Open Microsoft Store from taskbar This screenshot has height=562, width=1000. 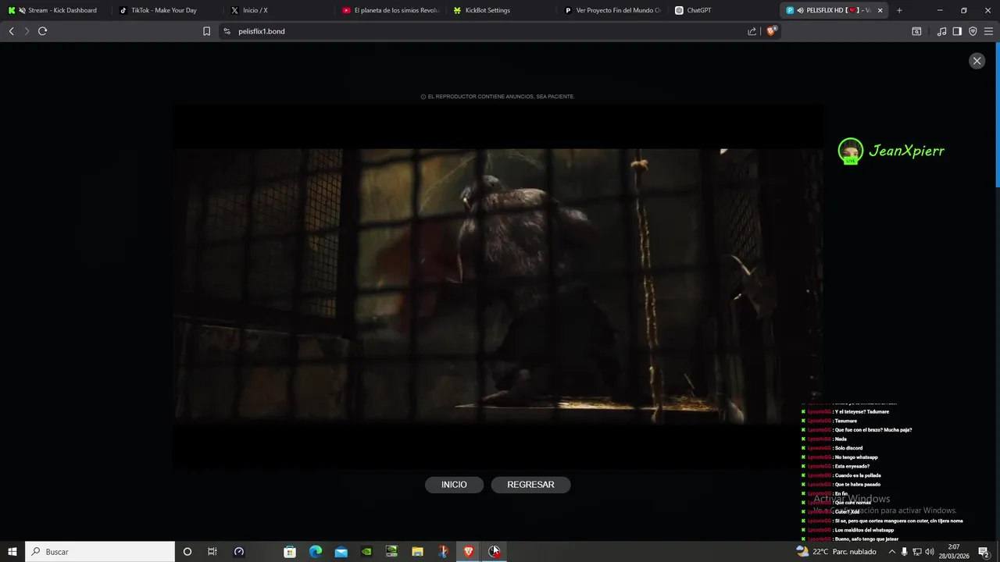(x=290, y=552)
